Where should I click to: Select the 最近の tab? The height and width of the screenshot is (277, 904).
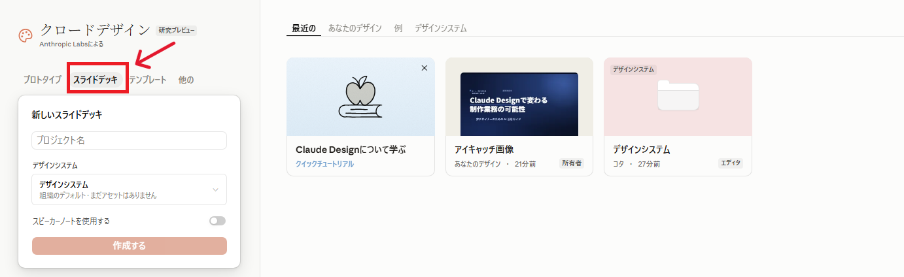point(304,28)
